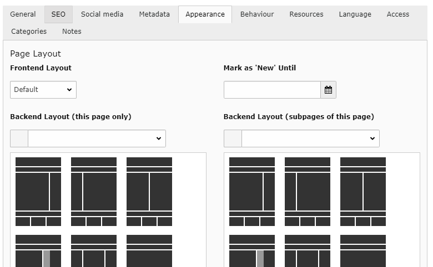Switch to the Language tab

[355, 14]
